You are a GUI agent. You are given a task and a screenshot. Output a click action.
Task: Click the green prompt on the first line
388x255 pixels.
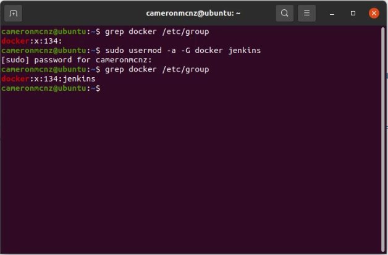pyautogui.click(x=49, y=31)
